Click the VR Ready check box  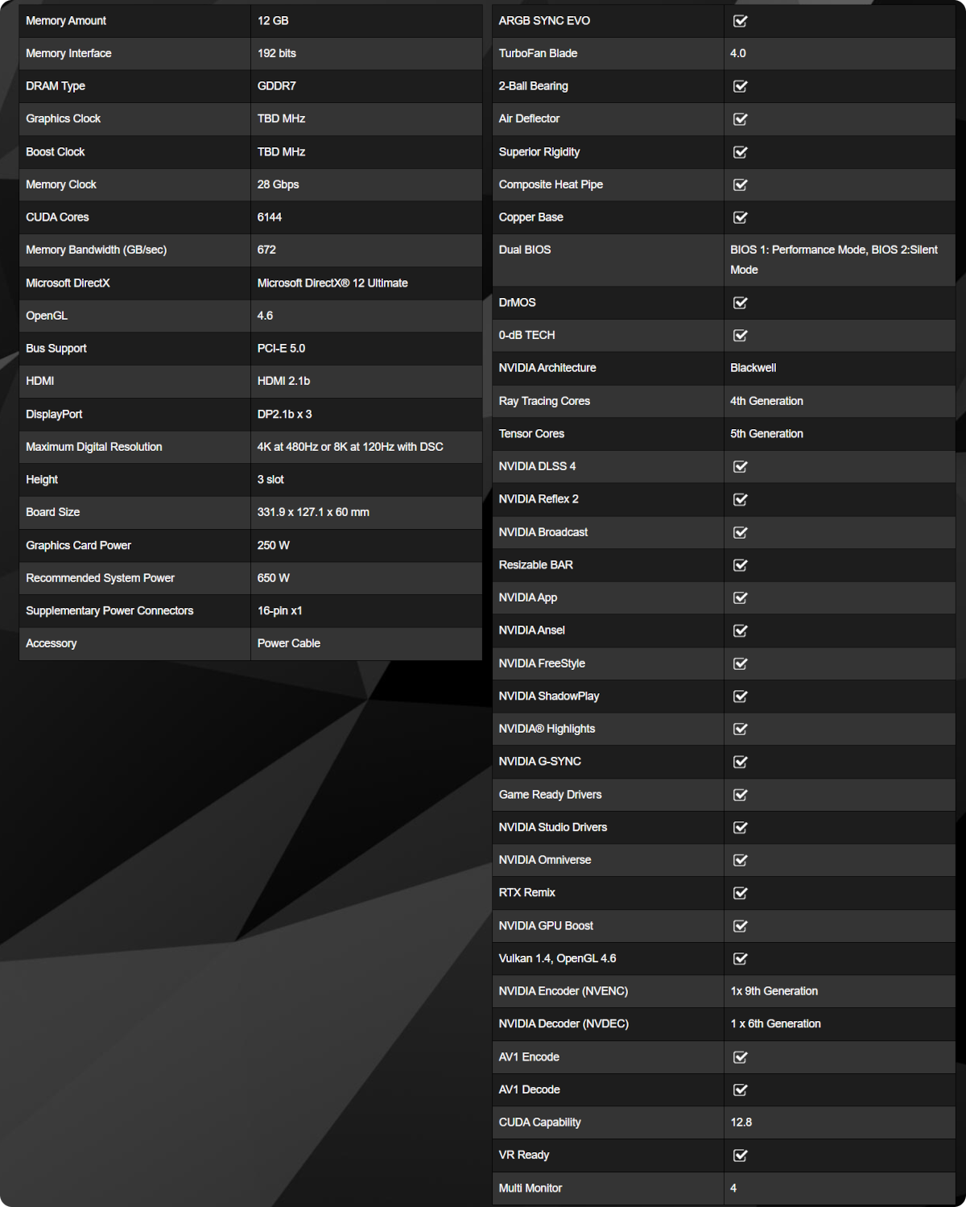click(740, 1155)
